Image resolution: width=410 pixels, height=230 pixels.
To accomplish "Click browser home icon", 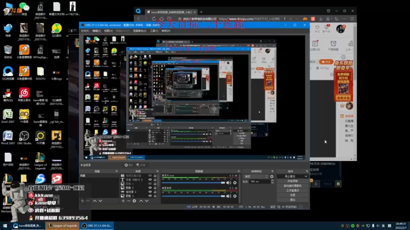I will tap(161, 19).
